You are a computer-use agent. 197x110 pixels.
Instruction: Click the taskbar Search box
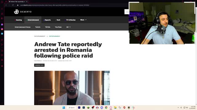(72, 108)
